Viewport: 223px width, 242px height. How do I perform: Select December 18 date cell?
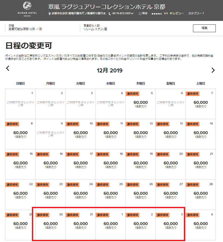click(x=111, y=164)
